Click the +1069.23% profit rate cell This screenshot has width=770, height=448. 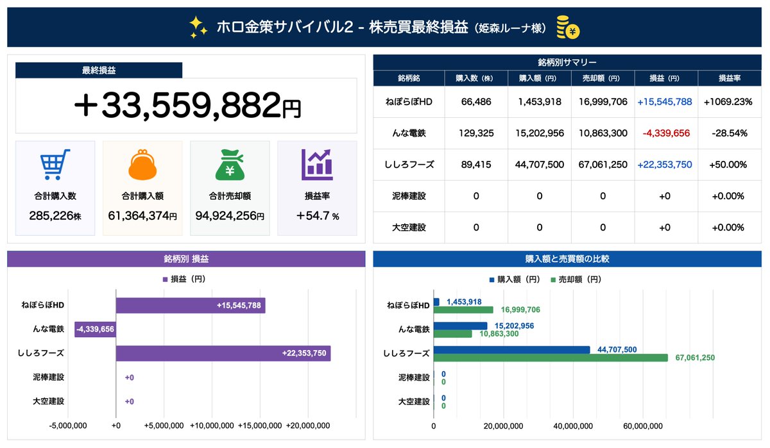[728, 102]
